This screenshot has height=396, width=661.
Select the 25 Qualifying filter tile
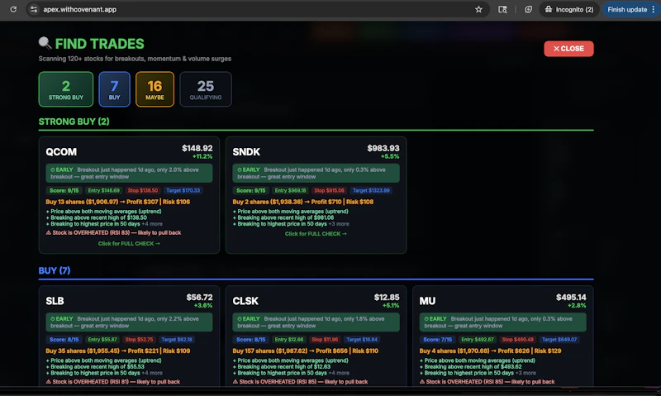206,89
